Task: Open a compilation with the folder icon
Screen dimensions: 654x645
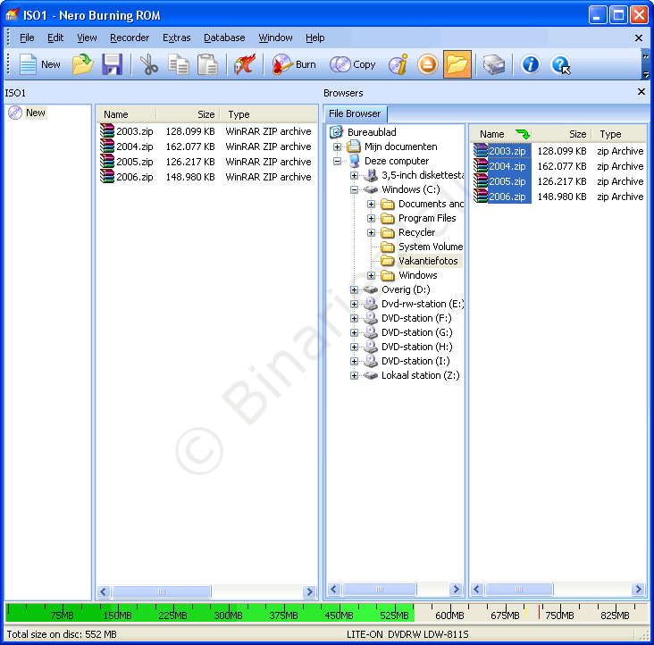Action: click(x=82, y=64)
